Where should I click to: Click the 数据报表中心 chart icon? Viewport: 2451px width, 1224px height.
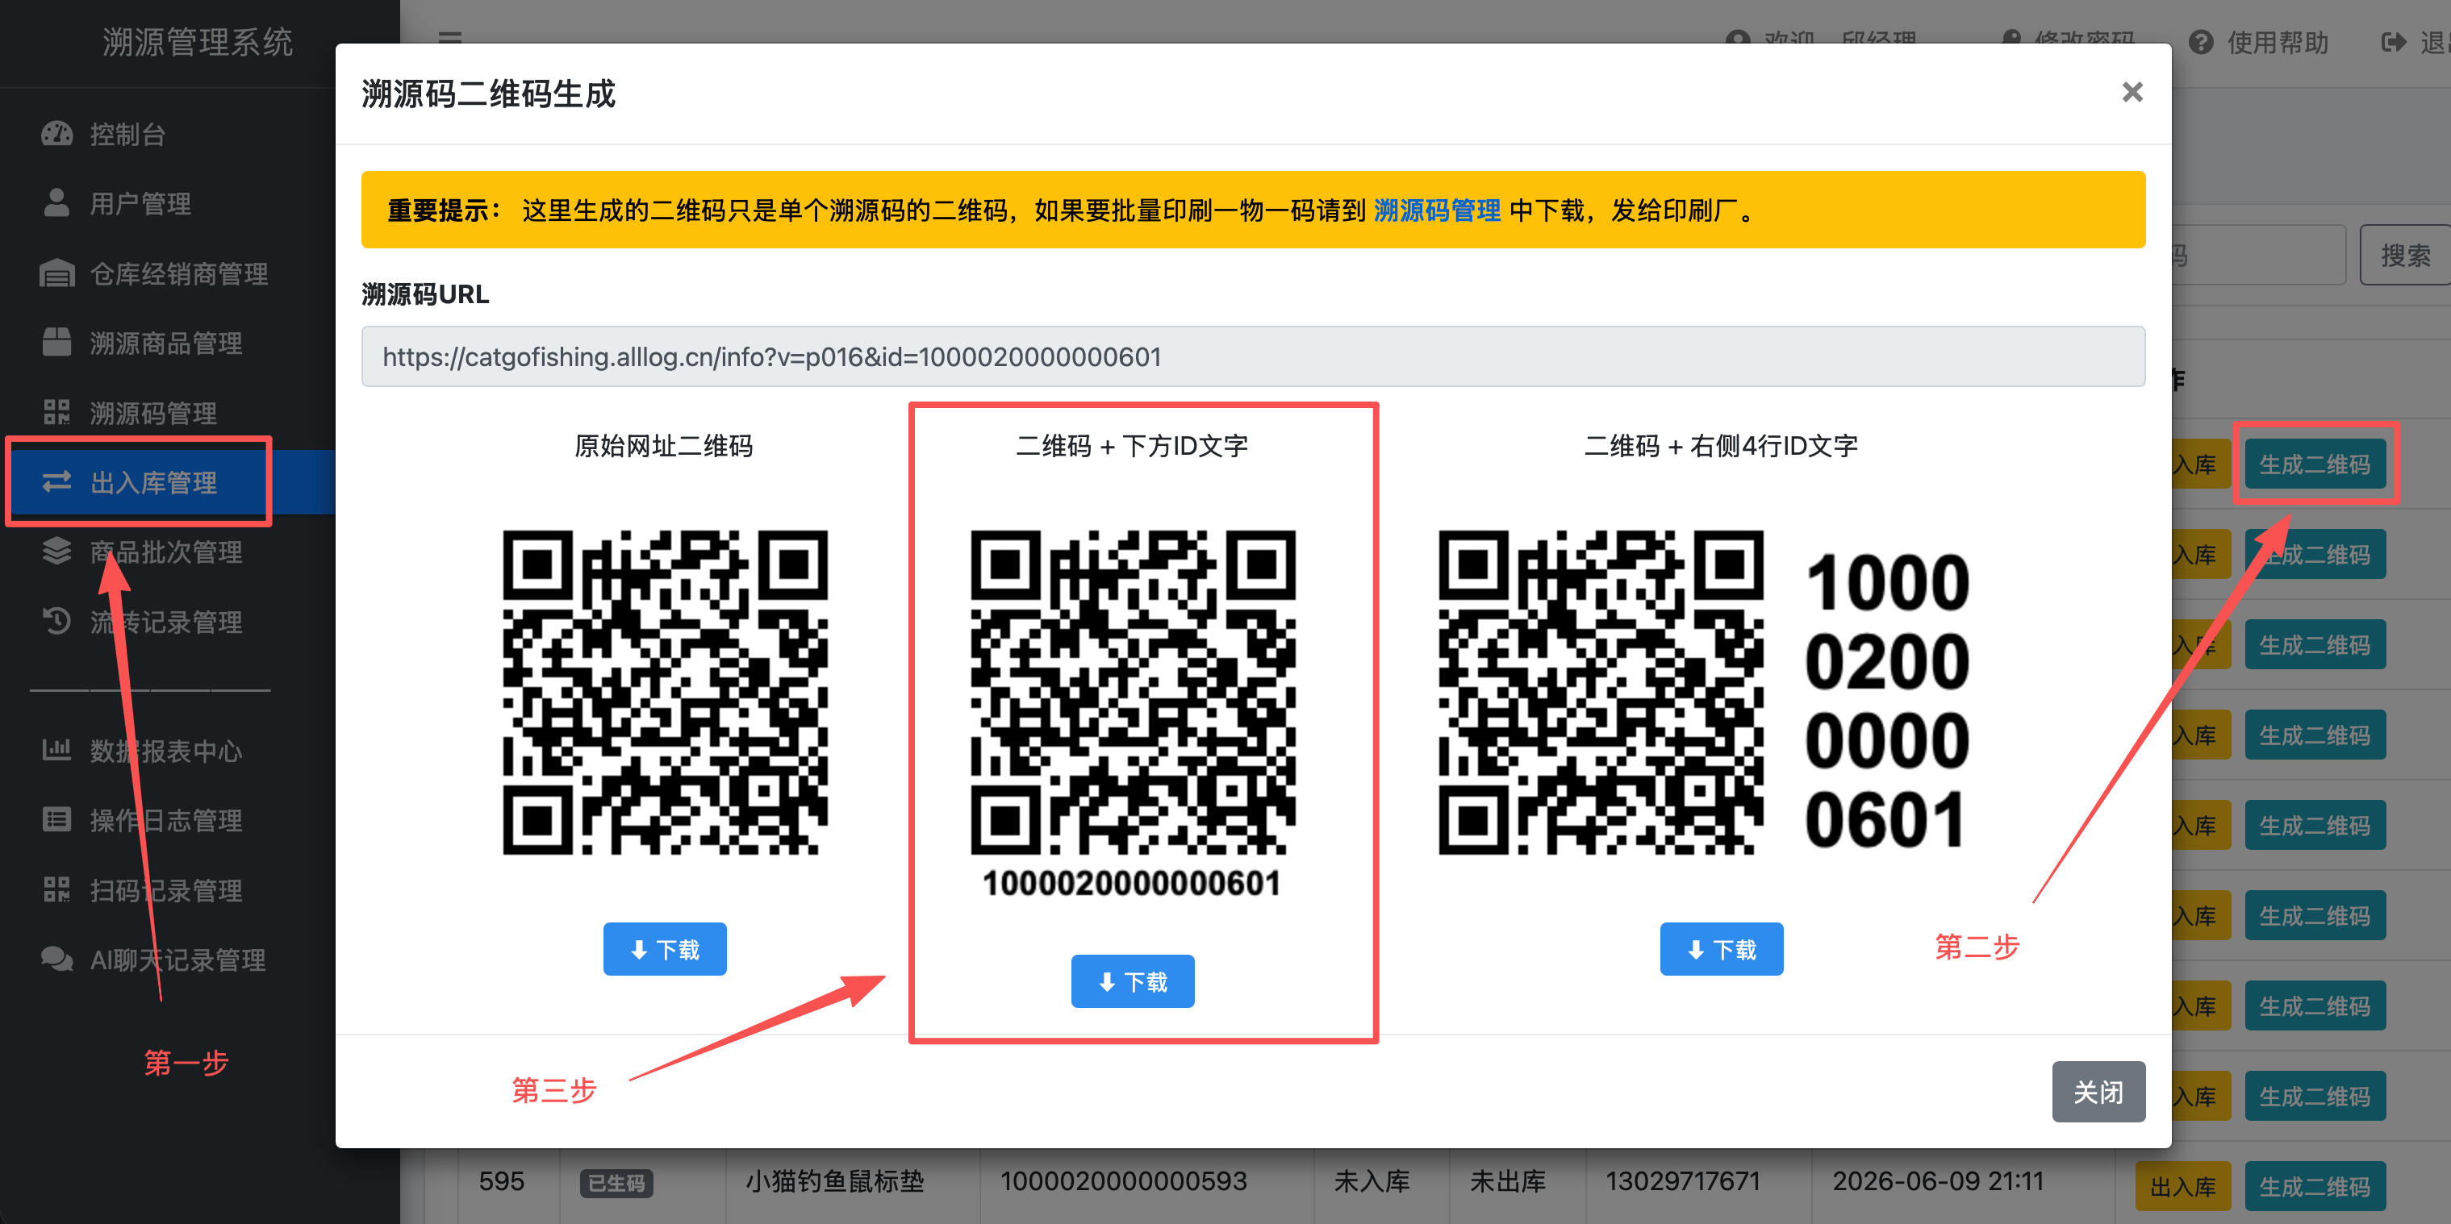pyautogui.click(x=57, y=749)
